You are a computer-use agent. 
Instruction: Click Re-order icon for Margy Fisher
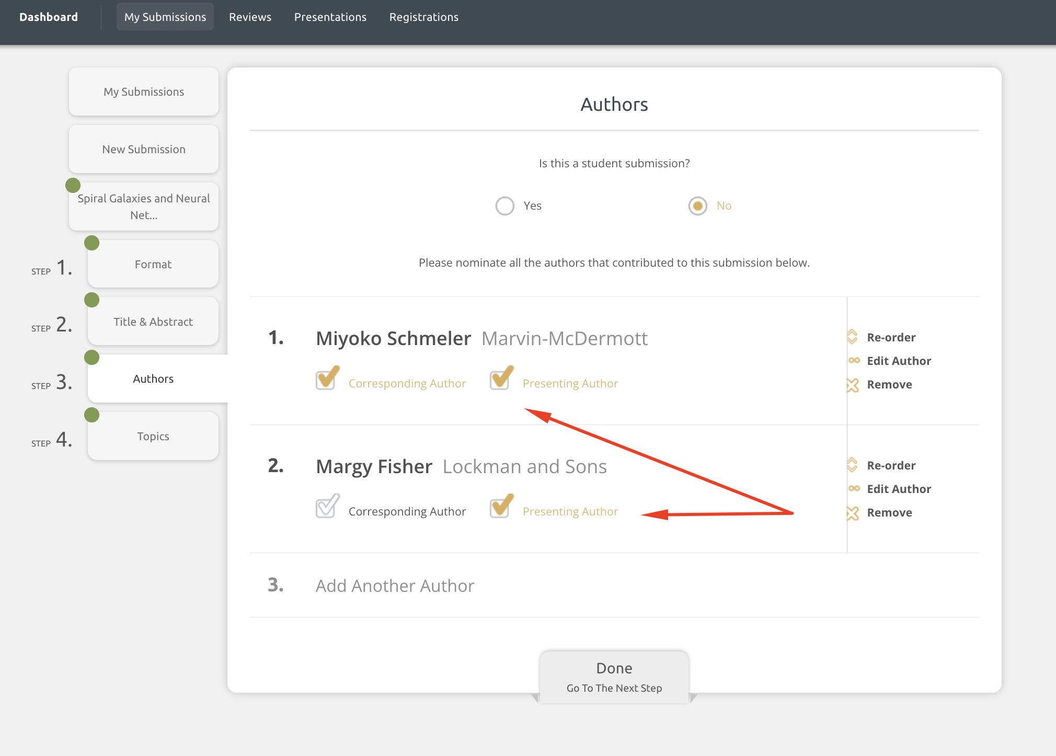[x=852, y=465]
